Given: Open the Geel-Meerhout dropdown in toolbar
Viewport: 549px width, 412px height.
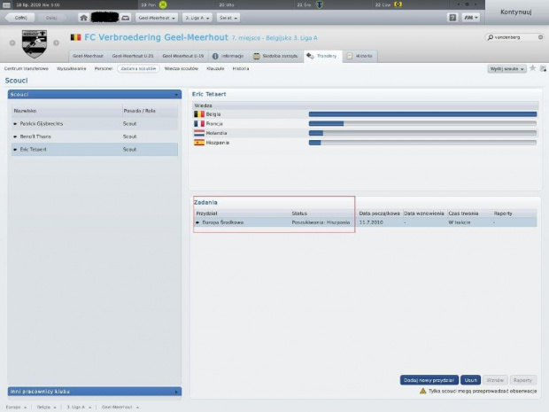Looking at the screenshot, I should [157, 18].
